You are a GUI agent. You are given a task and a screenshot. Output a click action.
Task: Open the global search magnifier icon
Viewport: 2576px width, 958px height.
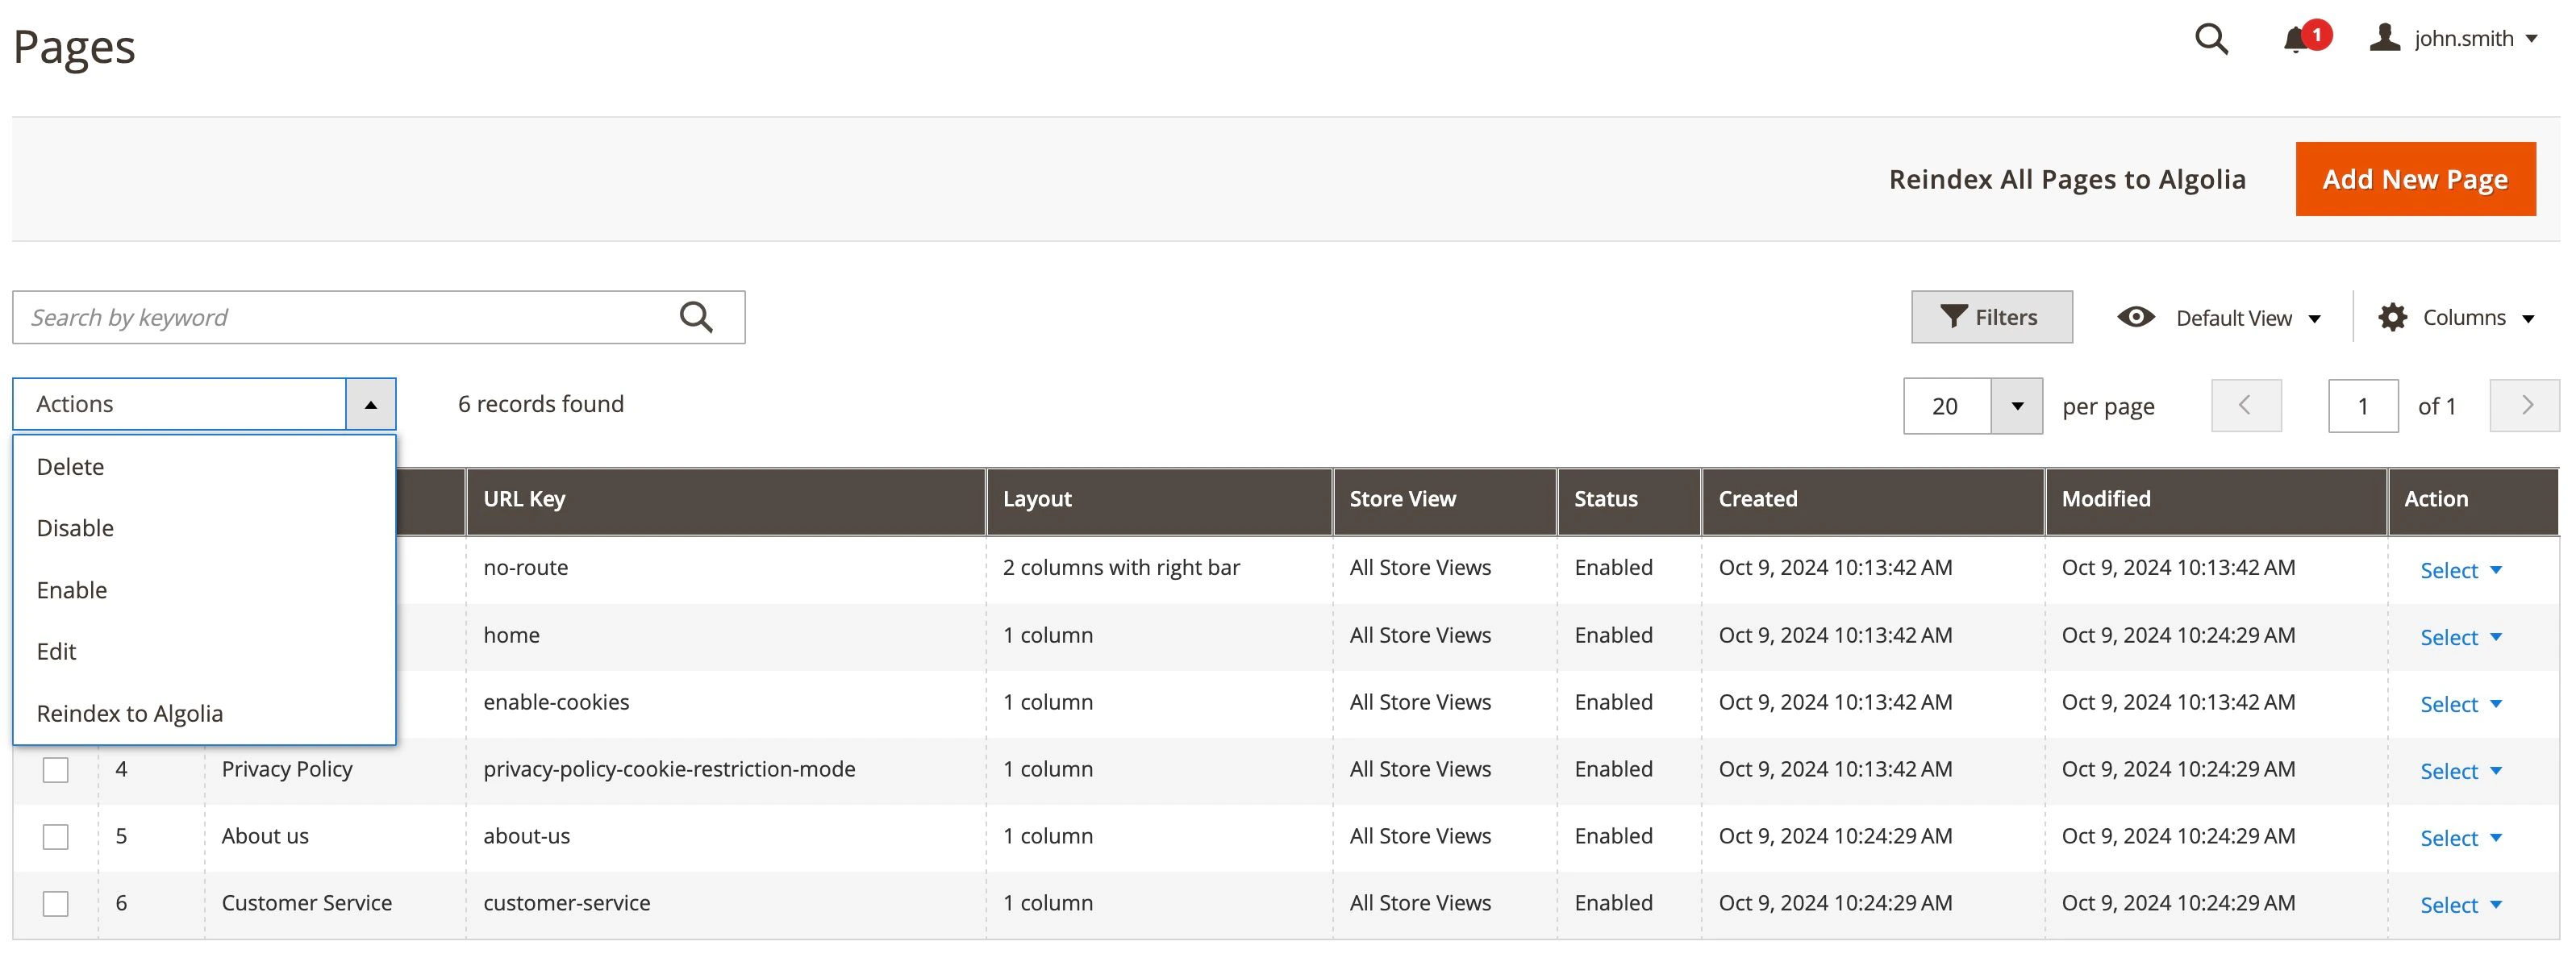click(2211, 39)
